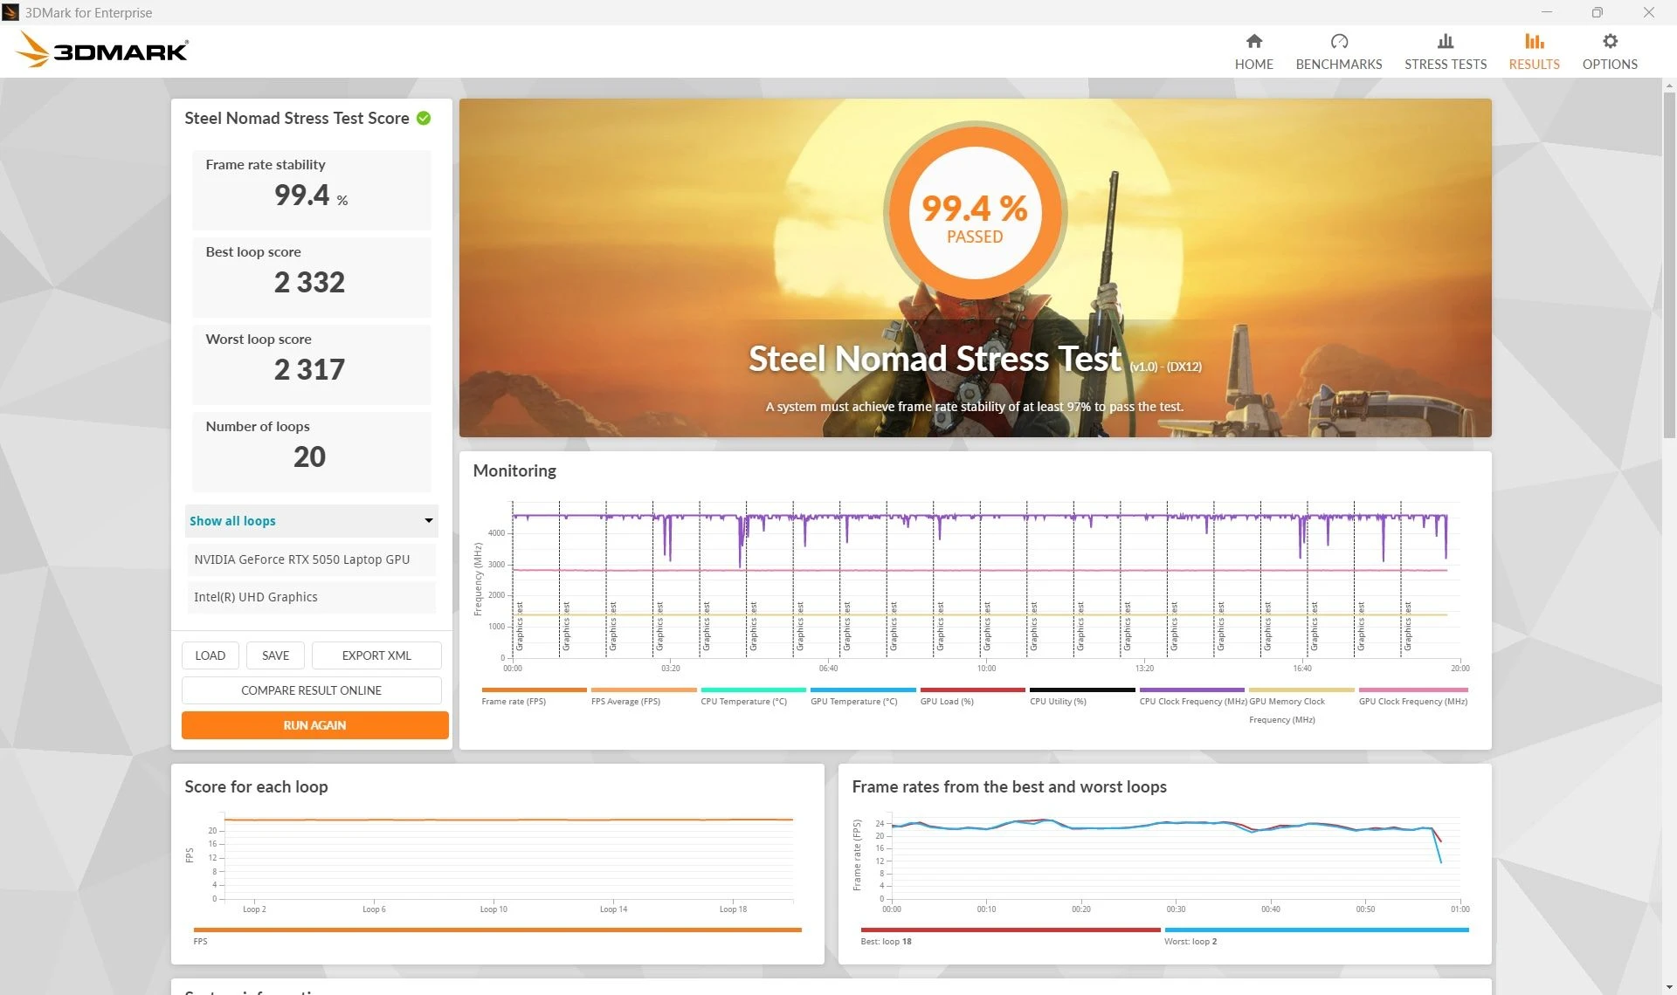Viewport: 1677px width, 995px height.
Task: Click the vertical scrollbar thumb
Action: click(1669, 264)
